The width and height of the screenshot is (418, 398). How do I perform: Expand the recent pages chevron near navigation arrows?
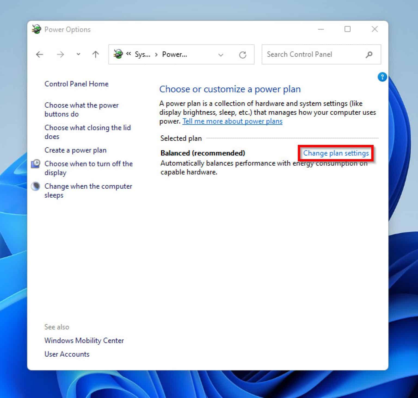(x=78, y=54)
